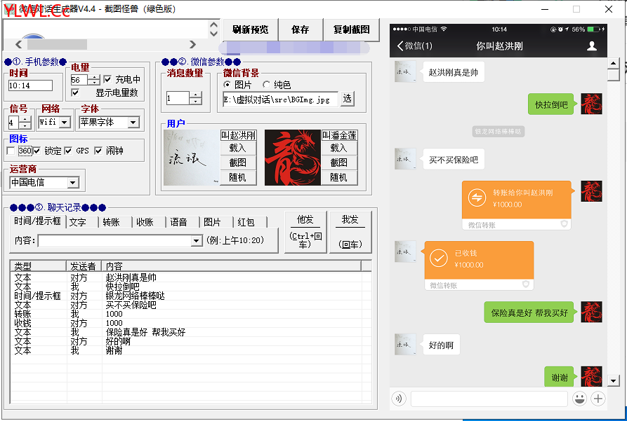Click the dragon avatar next to 快拉倒吧 bubble
Viewport: 627px width, 421px height.
(591, 104)
